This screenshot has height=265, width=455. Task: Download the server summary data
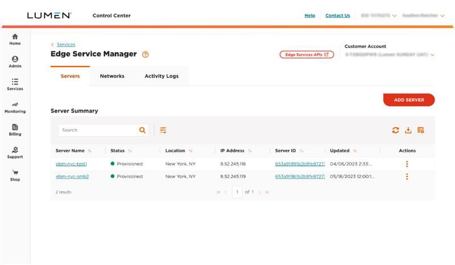(x=408, y=130)
